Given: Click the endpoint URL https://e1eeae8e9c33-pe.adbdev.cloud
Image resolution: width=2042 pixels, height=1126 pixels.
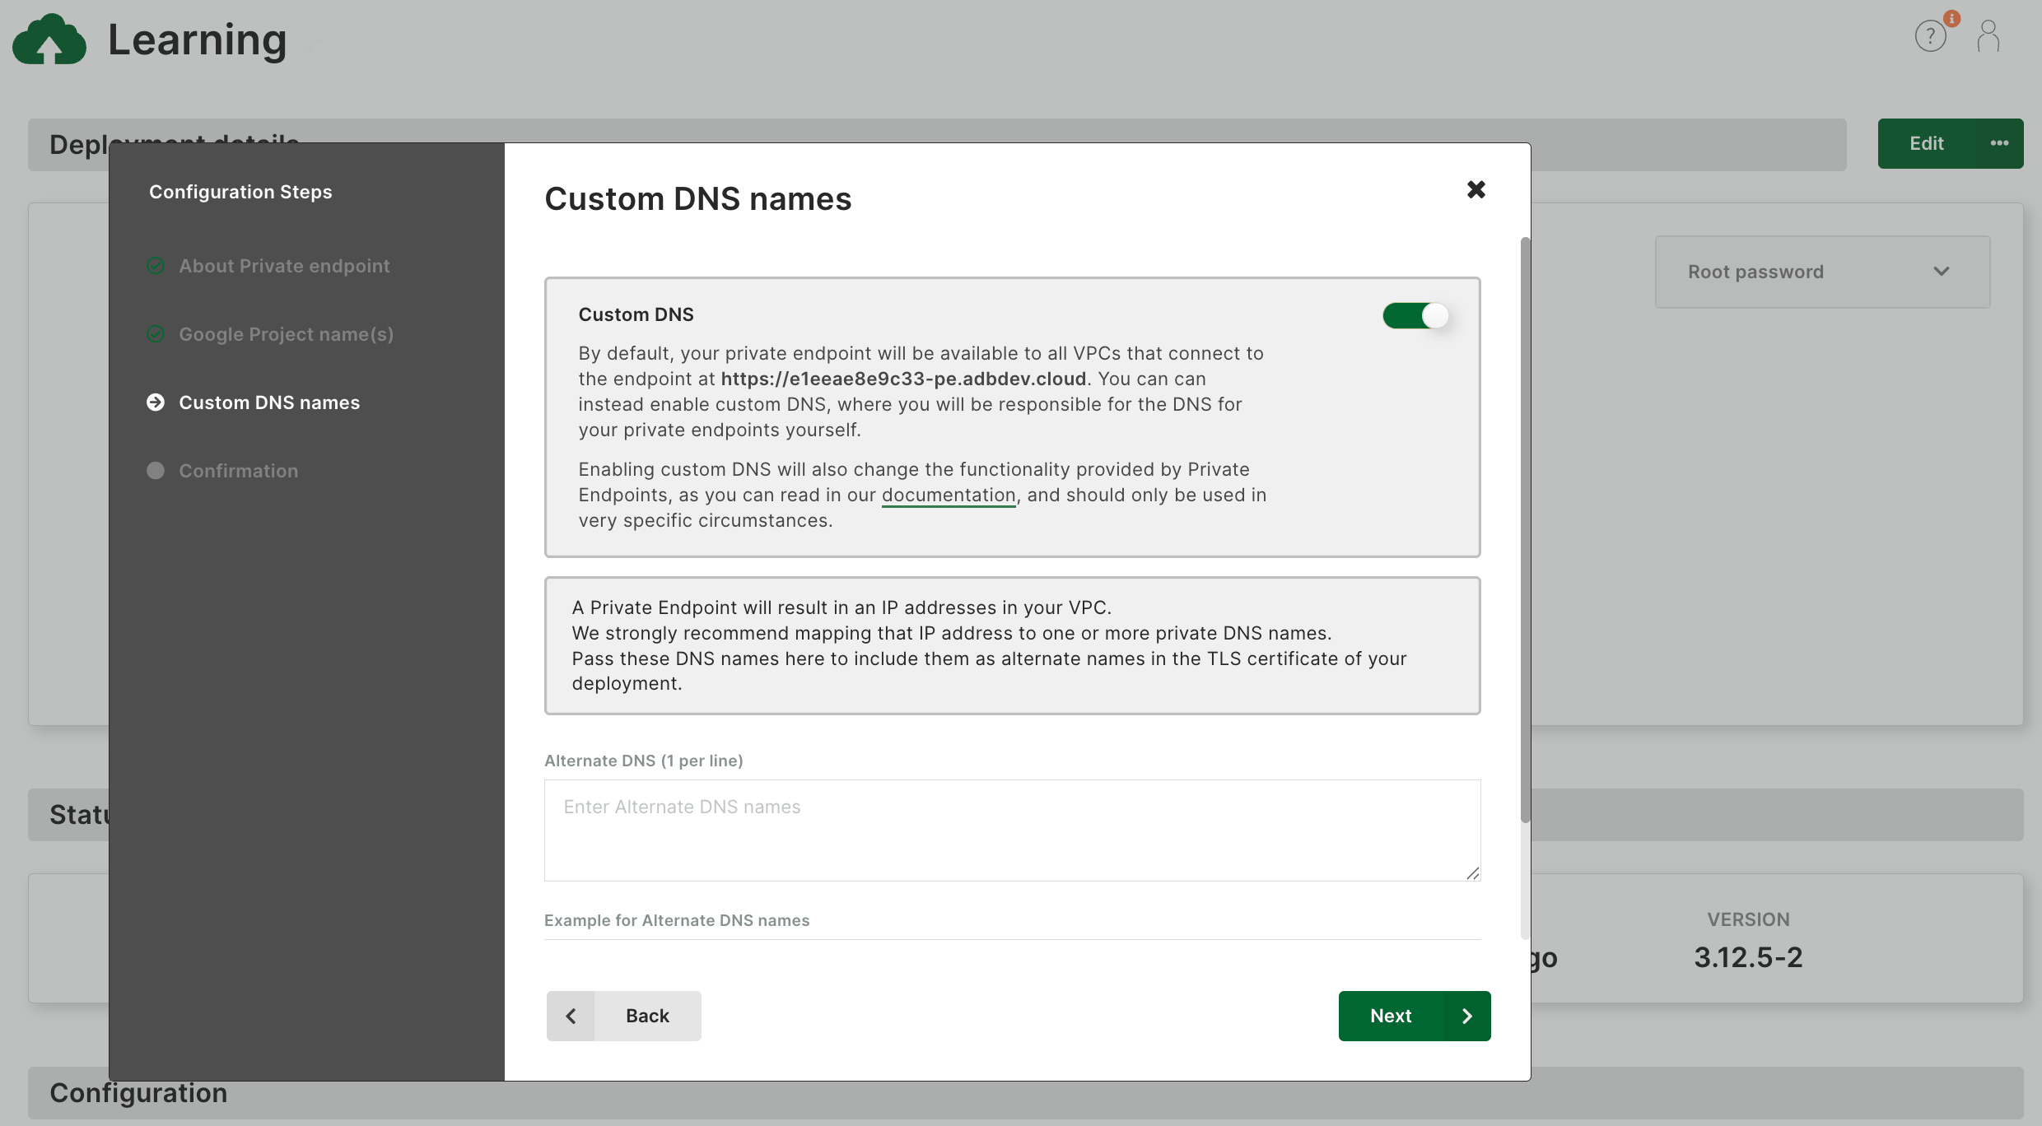Looking at the screenshot, I should 903,379.
